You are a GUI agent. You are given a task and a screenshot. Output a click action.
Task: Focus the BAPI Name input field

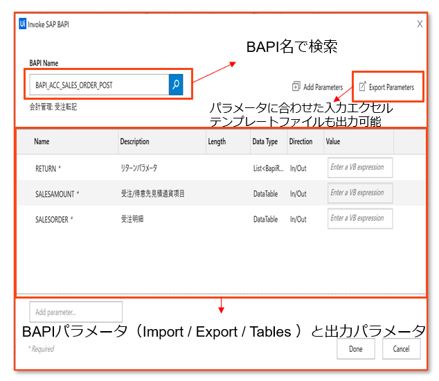pos(99,85)
